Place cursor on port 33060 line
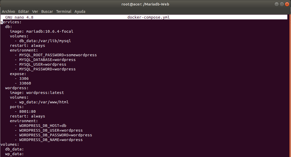Image resolution: width=291 pixels, height=157 pixels. click(25, 83)
